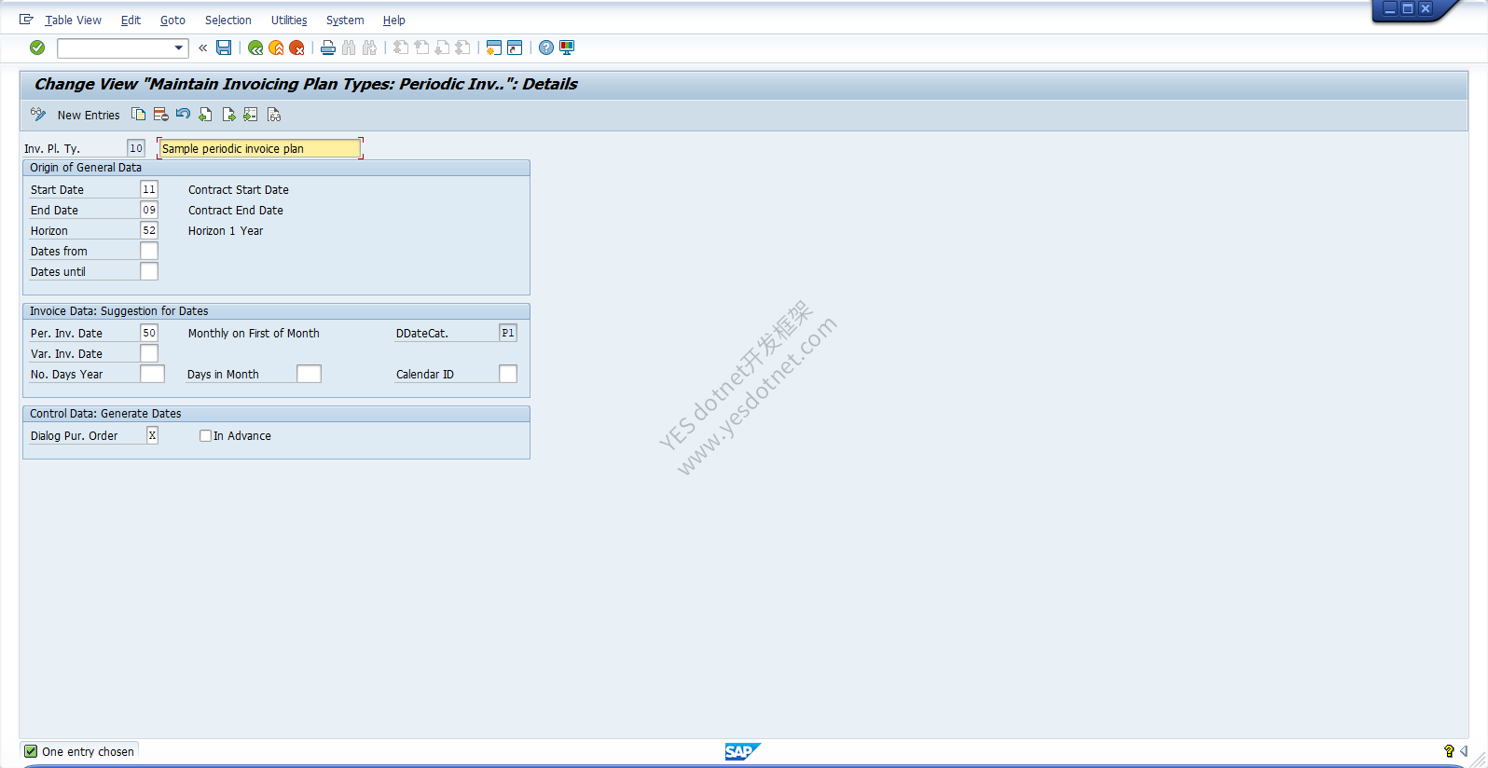
Task: Click the Undo Change icon
Action: (183, 115)
